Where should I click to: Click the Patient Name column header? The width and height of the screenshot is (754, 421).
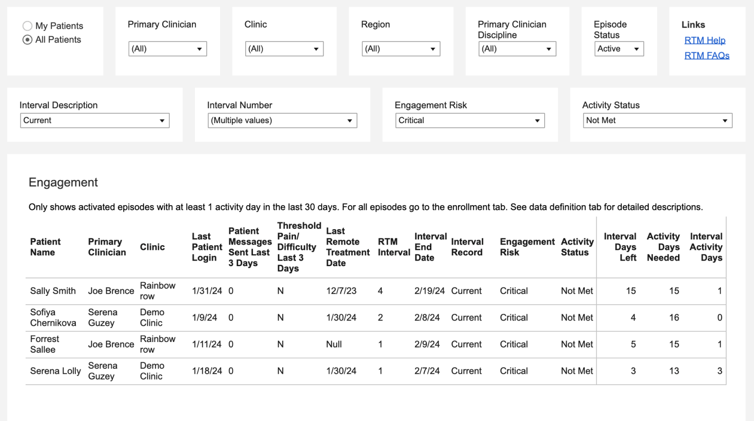45,247
